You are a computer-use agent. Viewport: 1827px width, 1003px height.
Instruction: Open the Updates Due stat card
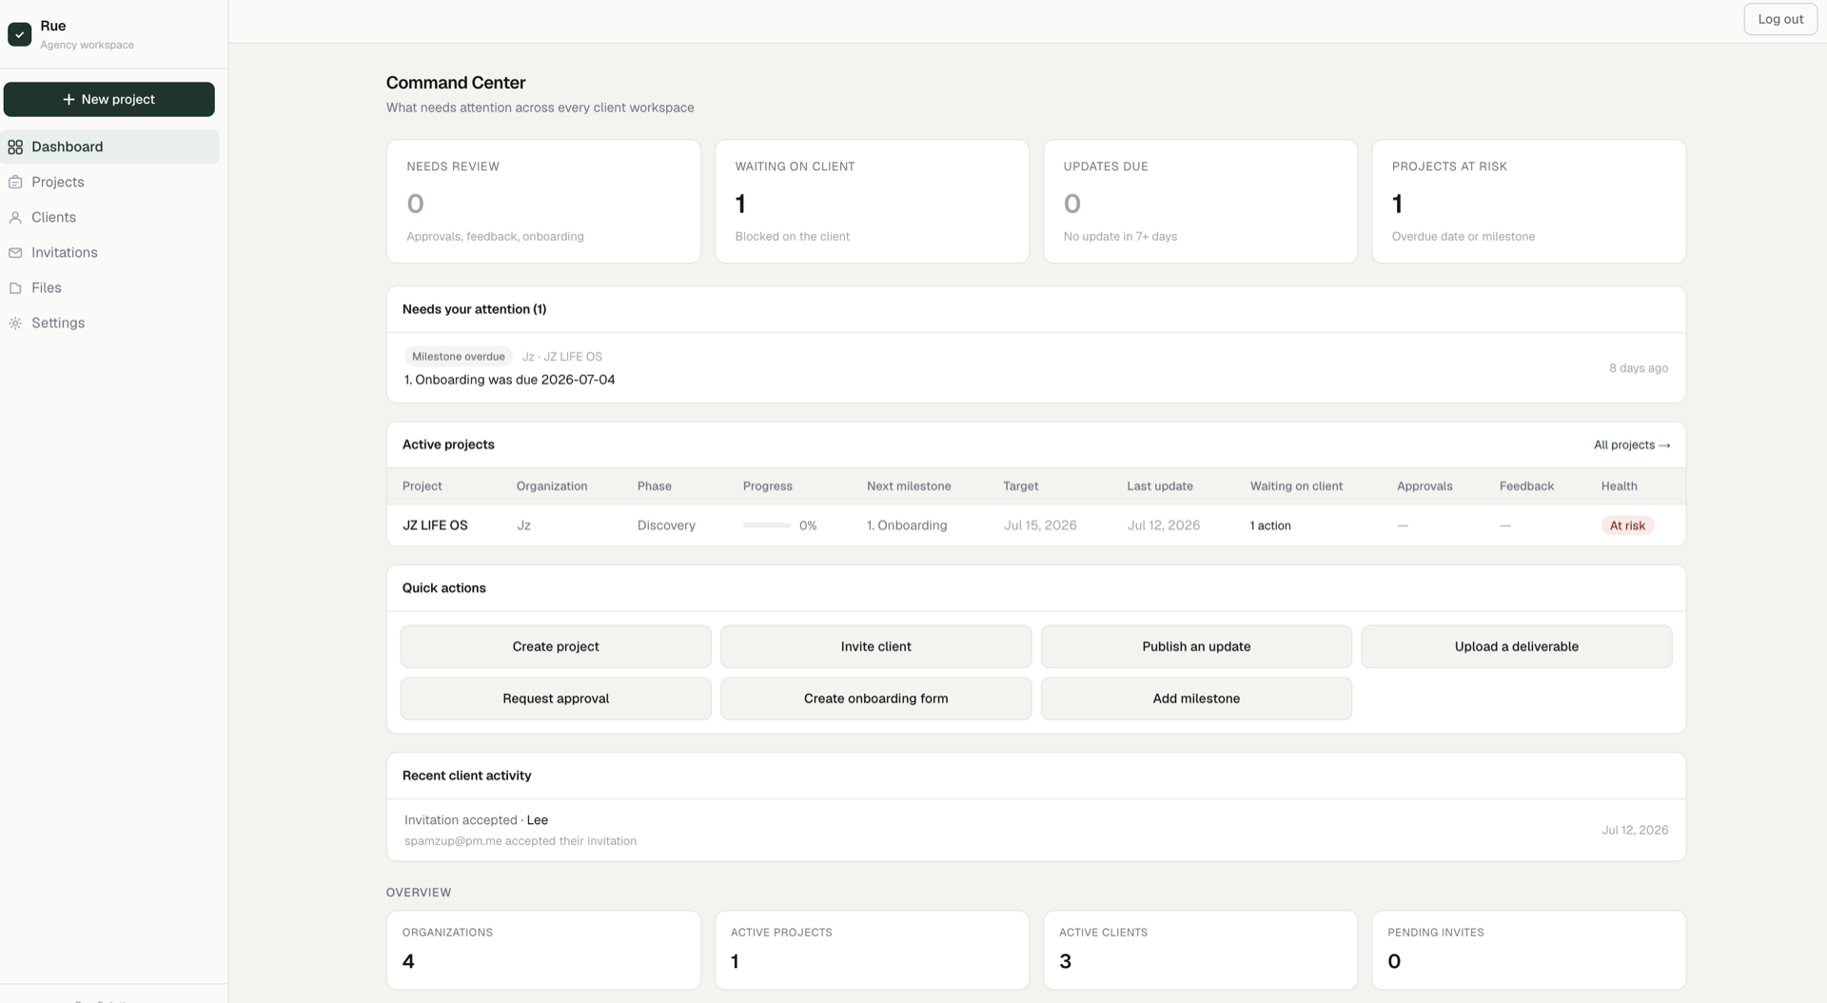tap(1200, 202)
